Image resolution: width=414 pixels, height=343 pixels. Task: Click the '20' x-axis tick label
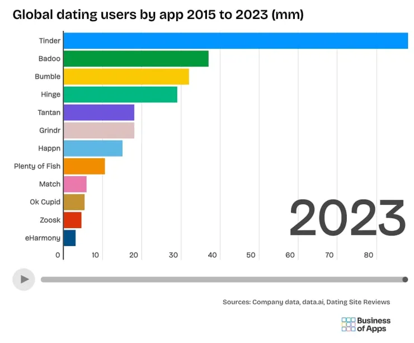coord(134,255)
